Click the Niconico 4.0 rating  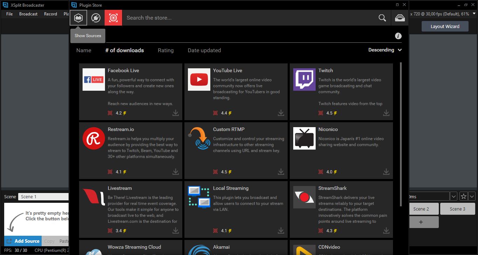(x=329, y=172)
